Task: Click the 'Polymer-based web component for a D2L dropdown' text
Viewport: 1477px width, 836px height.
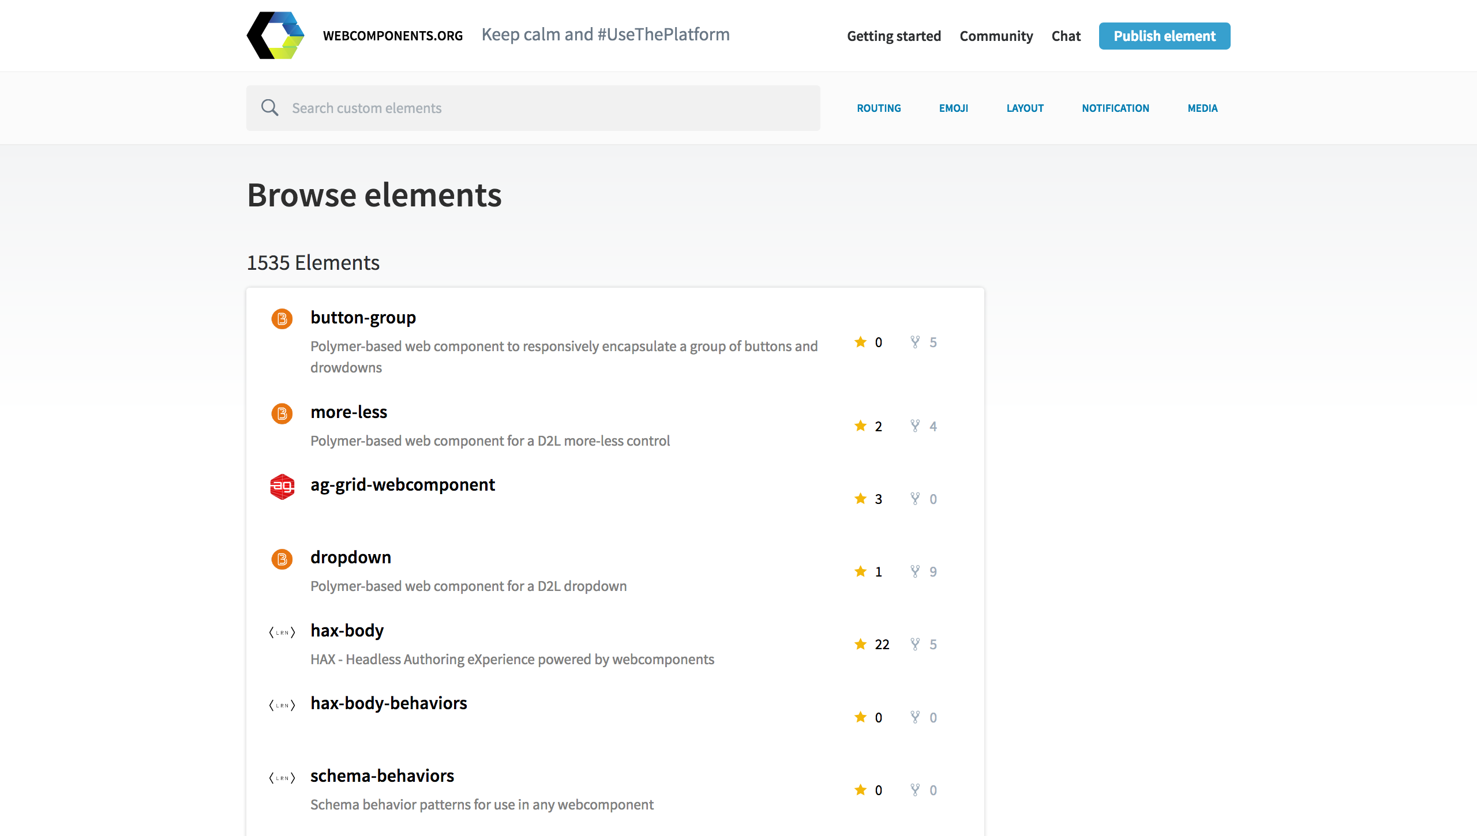Action: [468, 586]
